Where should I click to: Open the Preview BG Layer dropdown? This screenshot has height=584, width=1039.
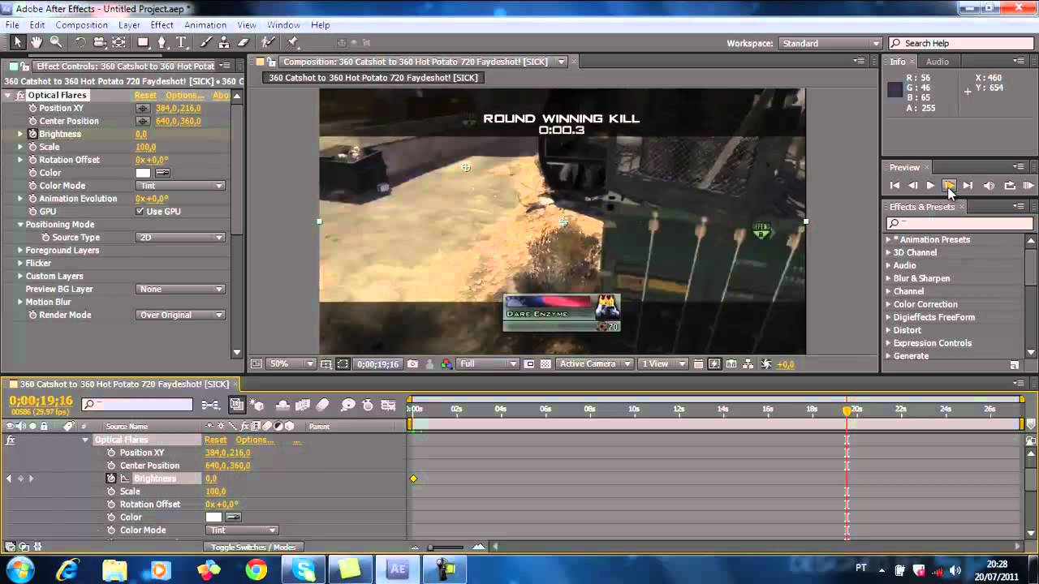coord(180,290)
